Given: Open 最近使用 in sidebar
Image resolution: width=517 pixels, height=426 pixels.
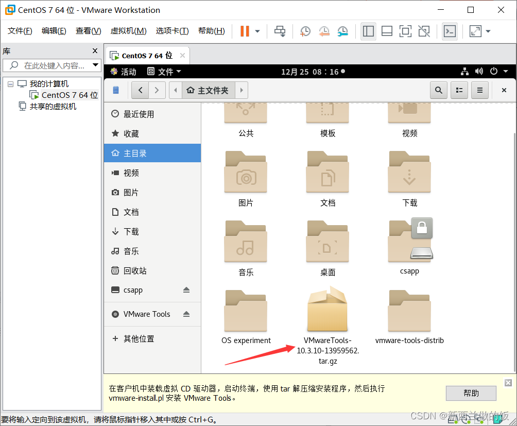Looking at the screenshot, I should pos(152,114).
